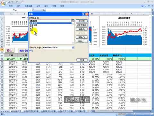Click the previous-sheet navigation arrow
Image resolution: width=154 pixels, height=116 pixels.
tap(4, 111)
